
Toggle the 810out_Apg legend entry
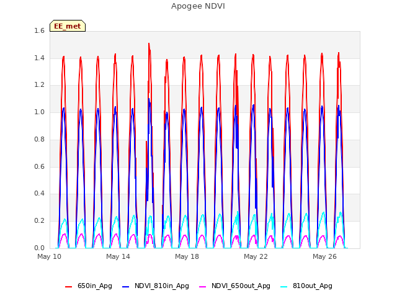(306, 286)
